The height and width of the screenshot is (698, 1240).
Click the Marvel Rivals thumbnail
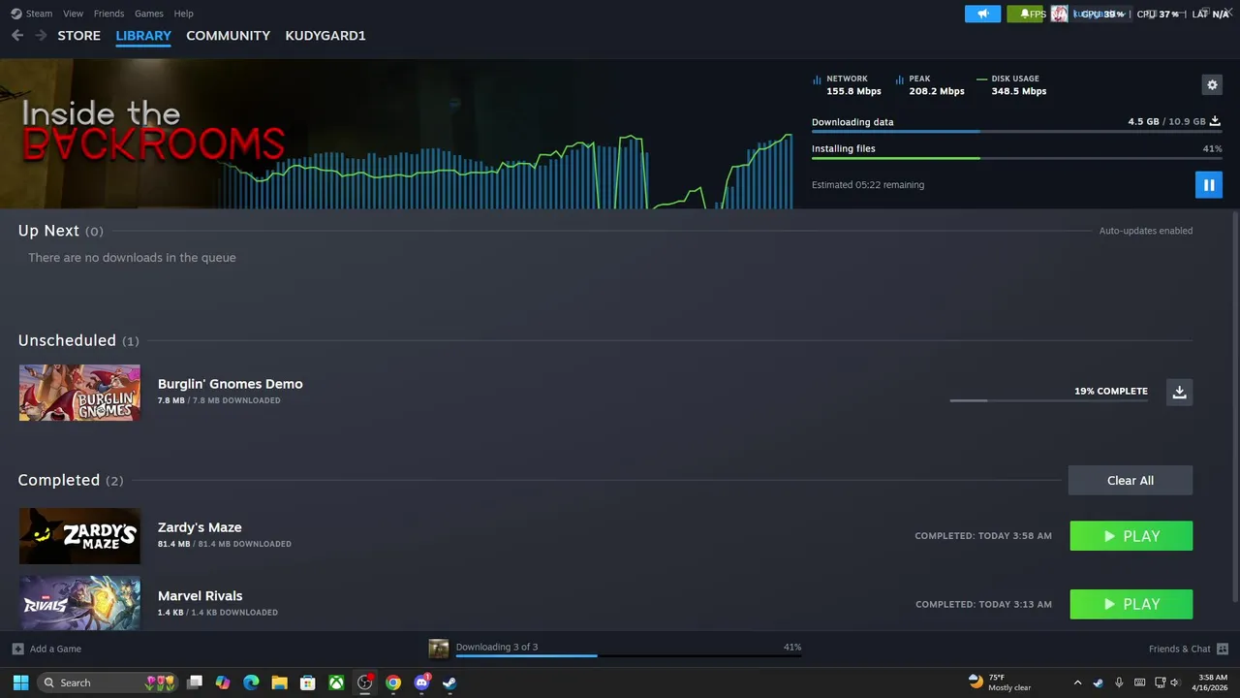[79, 603]
